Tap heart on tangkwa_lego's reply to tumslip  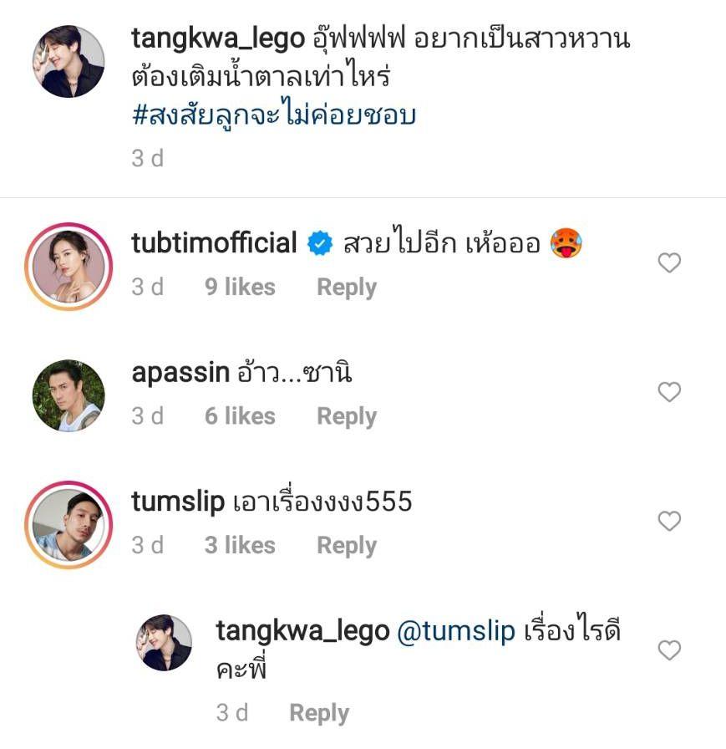(669, 650)
